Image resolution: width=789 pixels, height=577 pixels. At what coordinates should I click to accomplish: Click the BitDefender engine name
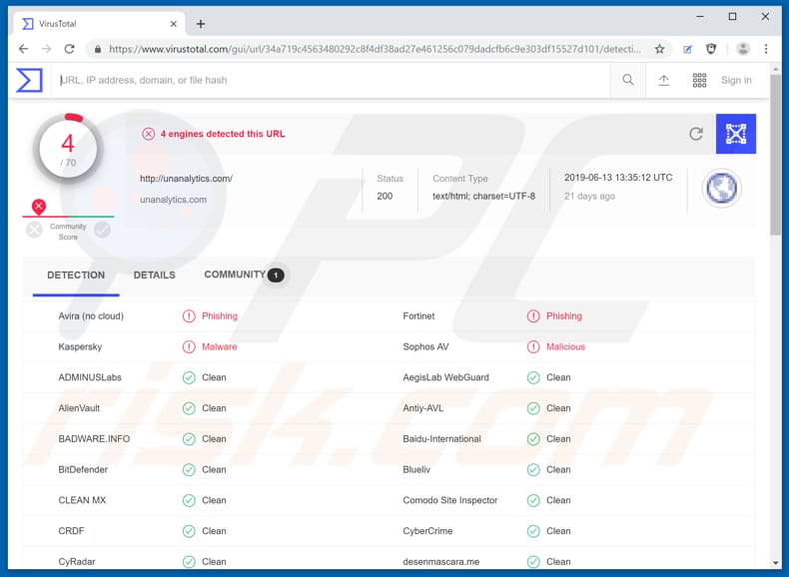(x=83, y=469)
